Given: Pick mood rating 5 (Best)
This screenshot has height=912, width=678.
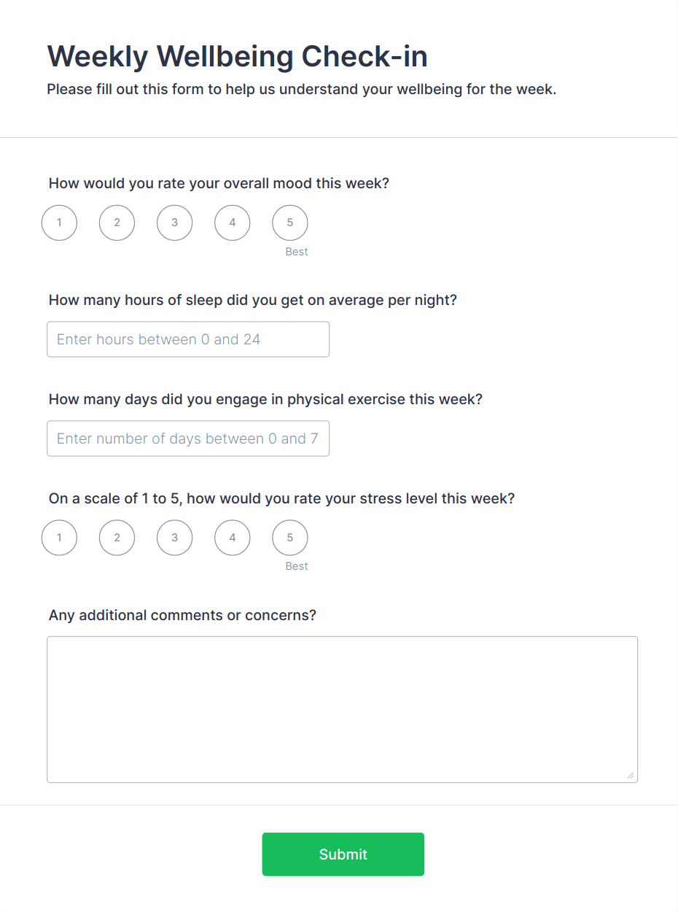Looking at the screenshot, I should coord(289,223).
